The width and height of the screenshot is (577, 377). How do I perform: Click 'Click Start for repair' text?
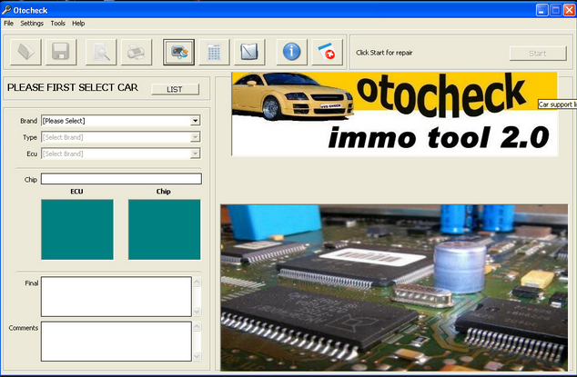384,53
